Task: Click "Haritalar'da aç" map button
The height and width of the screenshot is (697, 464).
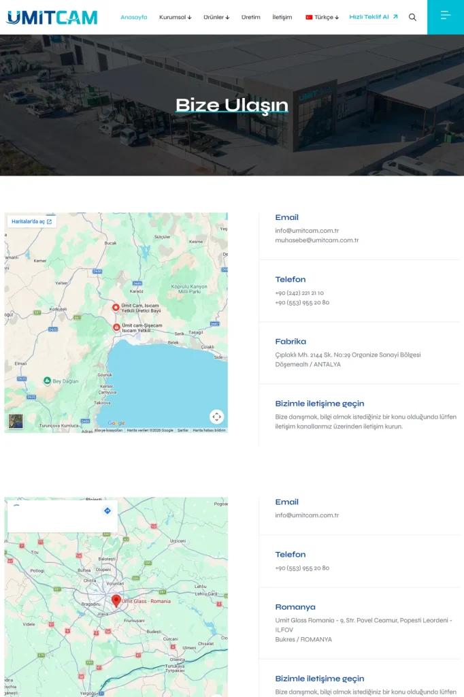Action: [x=31, y=221]
